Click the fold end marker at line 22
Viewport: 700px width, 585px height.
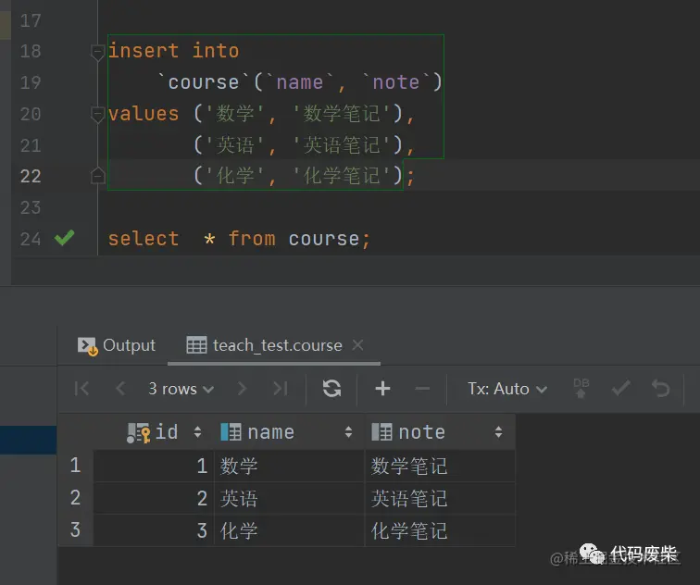coord(98,175)
